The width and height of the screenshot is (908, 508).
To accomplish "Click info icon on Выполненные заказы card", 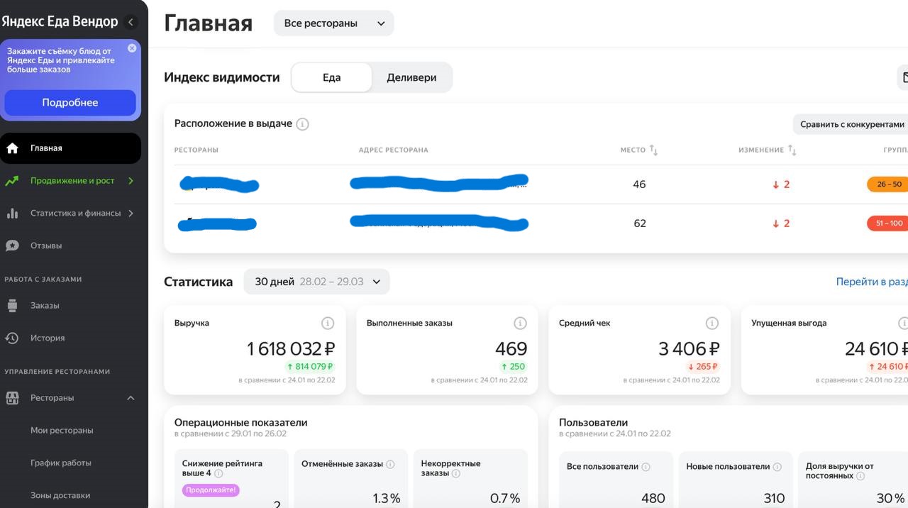I will 520,324.
